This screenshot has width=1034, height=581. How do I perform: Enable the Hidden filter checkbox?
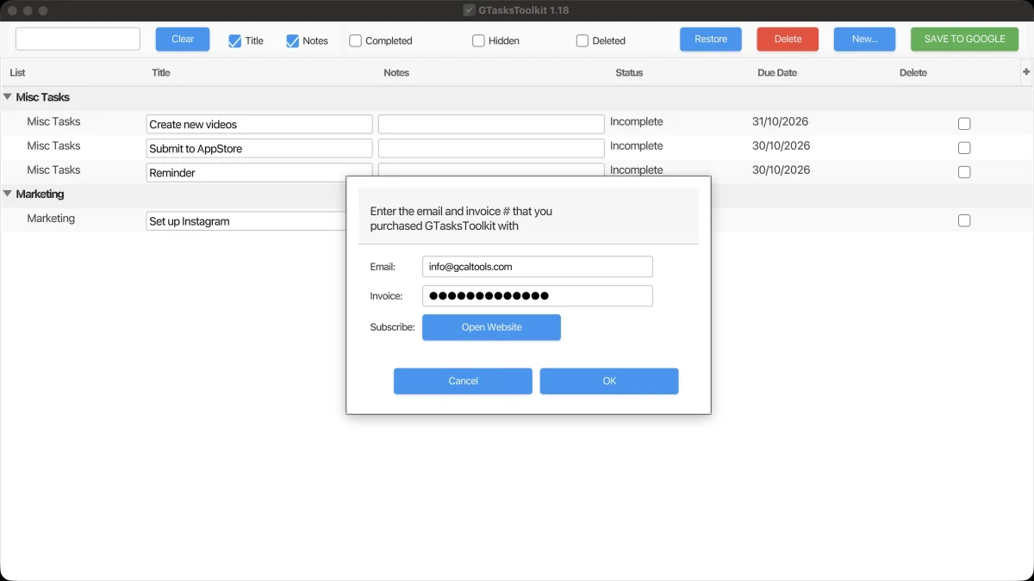click(x=478, y=40)
